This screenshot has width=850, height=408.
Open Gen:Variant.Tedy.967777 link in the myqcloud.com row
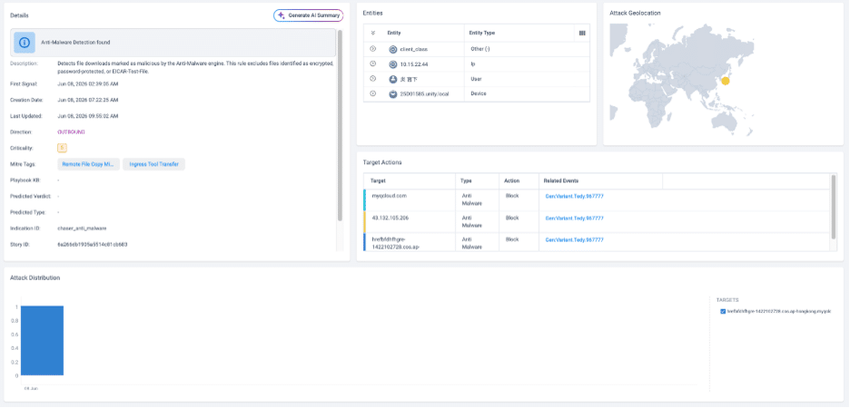click(574, 197)
